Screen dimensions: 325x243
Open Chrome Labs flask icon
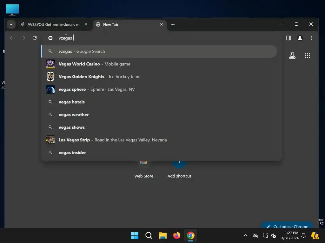[x=292, y=56]
